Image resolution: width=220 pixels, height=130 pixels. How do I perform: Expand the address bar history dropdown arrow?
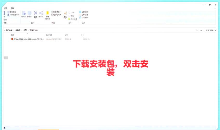tap(197, 30)
